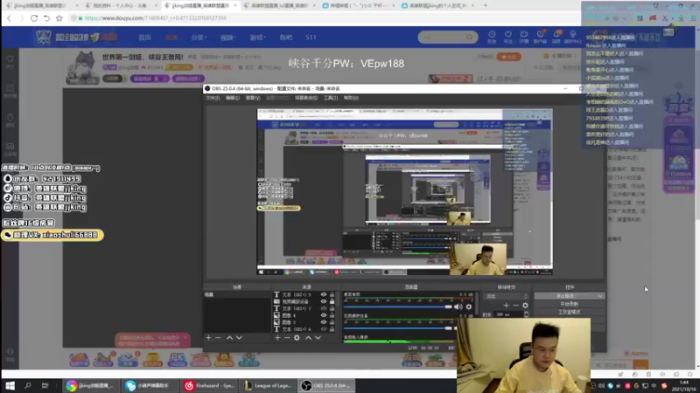
Task: Toggle visibility of 文本 (GDI+) 3 source
Action: click(x=324, y=294)
